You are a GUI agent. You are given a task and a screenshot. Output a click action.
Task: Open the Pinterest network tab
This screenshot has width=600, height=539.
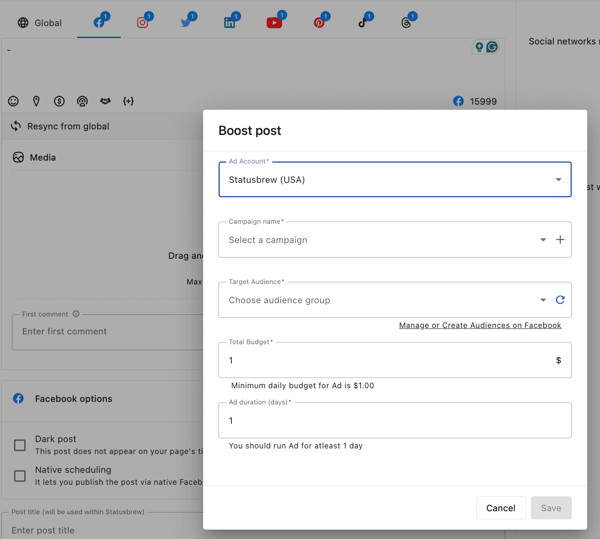pyautogui.click(x=319, y=22)
